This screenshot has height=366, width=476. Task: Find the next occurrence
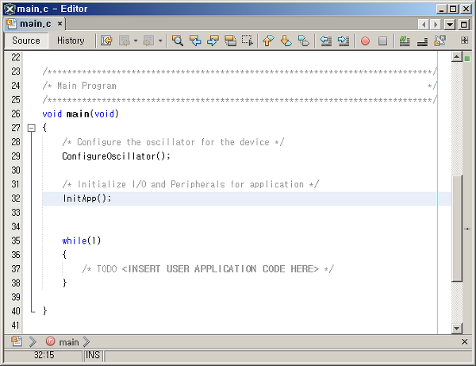click(213, 40)
